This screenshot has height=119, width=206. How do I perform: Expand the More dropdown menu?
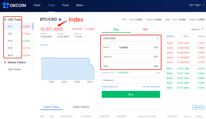point(81,5)
